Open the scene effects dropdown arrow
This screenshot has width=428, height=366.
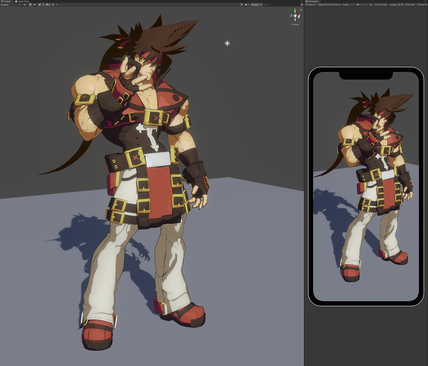43,5
